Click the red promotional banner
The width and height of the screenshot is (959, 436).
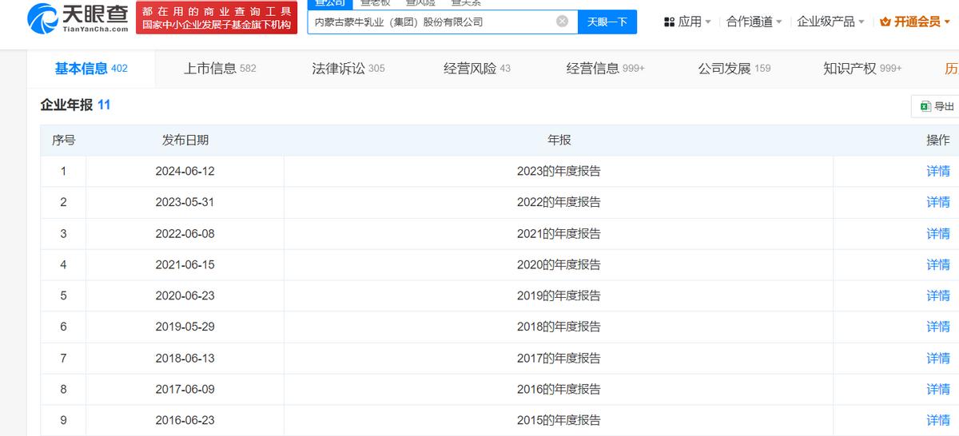(216, 17)
